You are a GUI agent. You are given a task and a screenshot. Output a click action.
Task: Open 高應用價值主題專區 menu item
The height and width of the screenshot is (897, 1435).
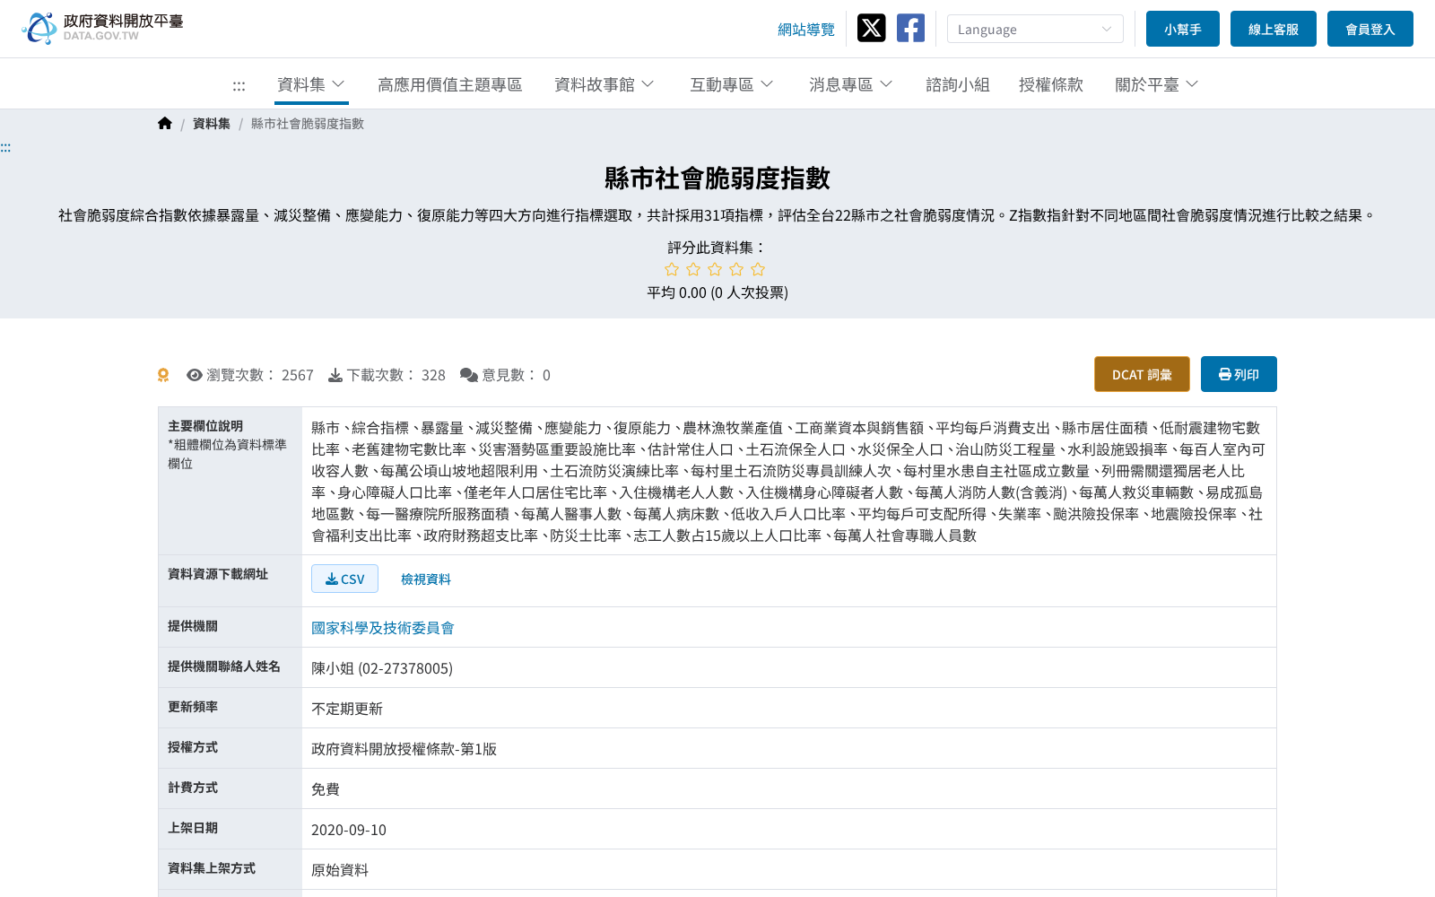(449, 84)
